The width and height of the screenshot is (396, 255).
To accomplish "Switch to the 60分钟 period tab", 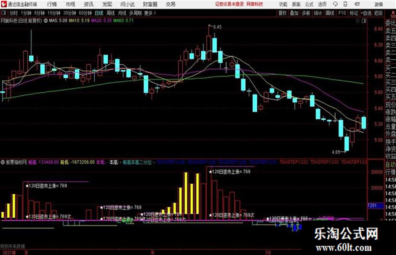I will 85,13.
